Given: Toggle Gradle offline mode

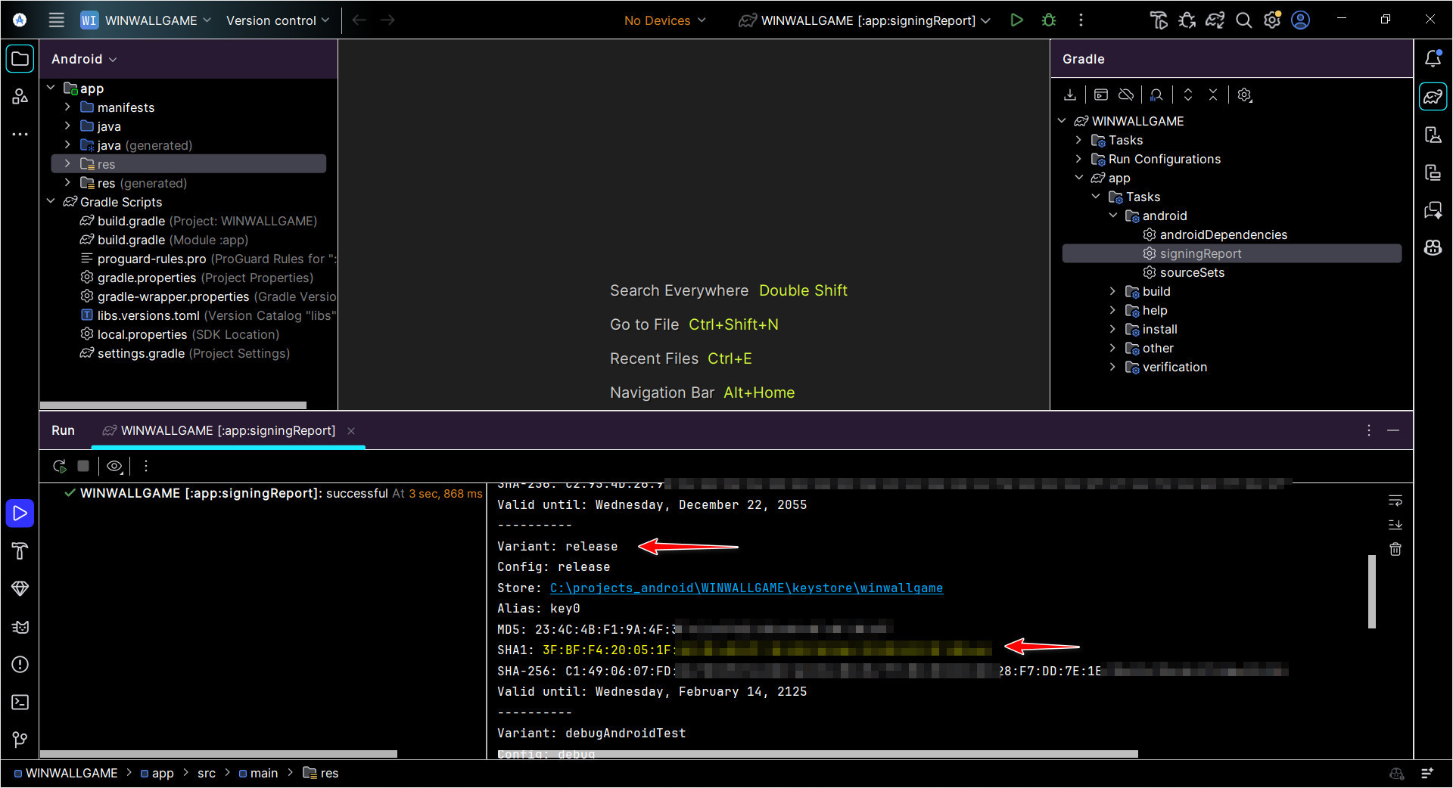Looking at the screenshot, I should click(x=1125, y=95).
